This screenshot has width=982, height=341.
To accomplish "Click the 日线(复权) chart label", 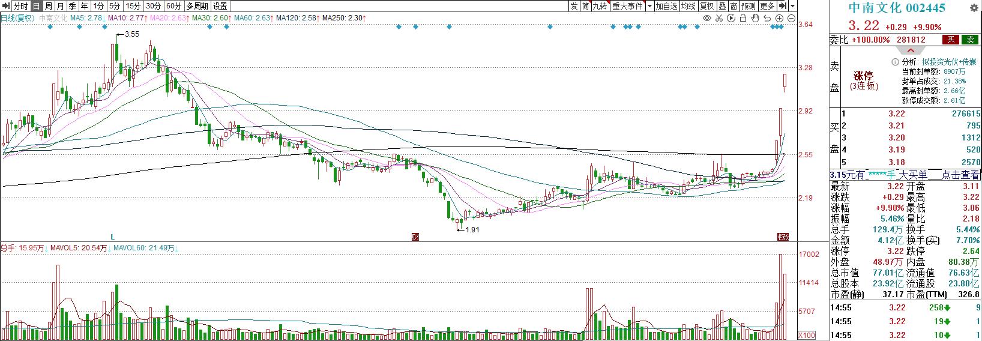I will pos(18,19).
